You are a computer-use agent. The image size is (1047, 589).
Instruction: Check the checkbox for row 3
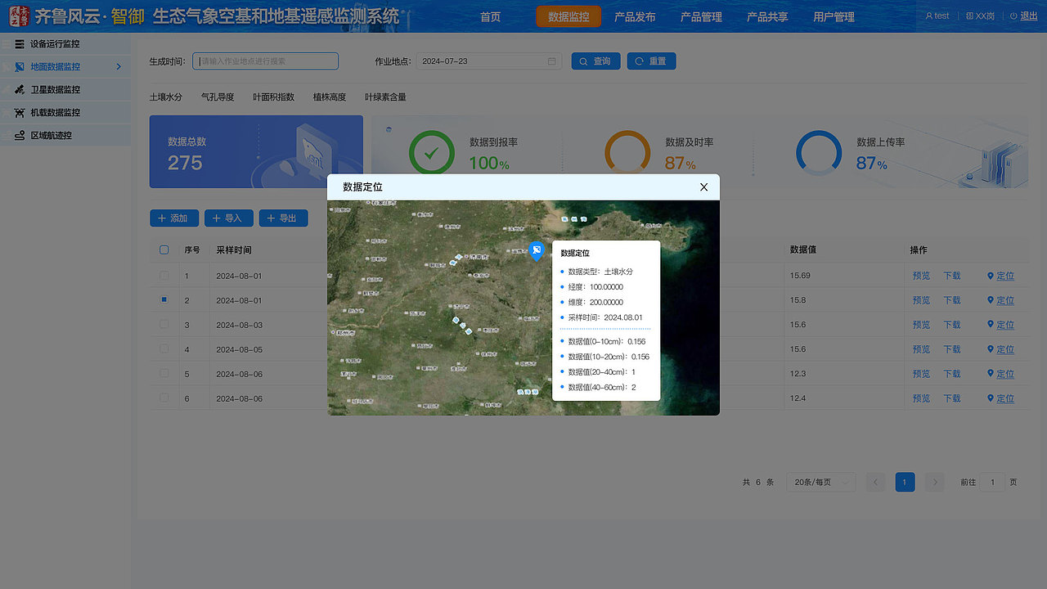tap(164, 325)
